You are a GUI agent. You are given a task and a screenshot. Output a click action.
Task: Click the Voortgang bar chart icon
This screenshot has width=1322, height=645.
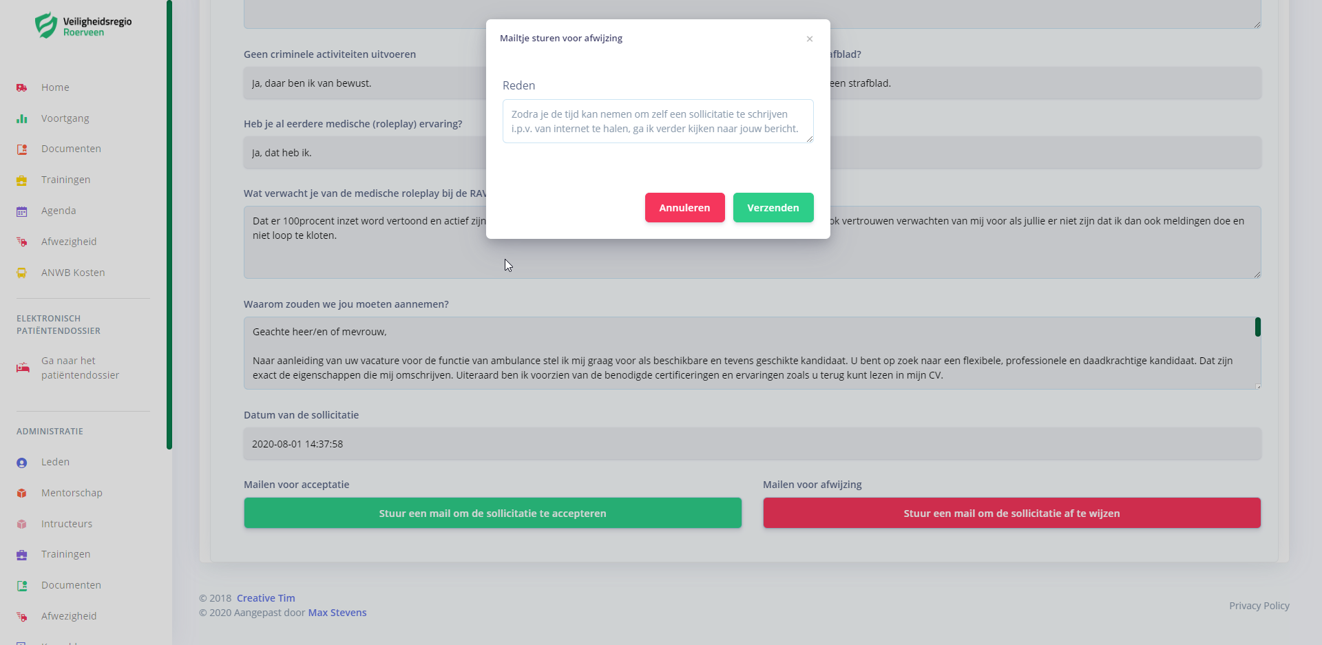click(x=22, y=118)
